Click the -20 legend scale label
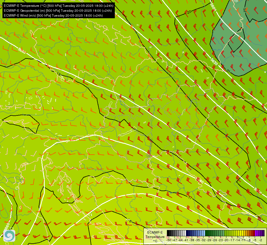 [x=226, y=240]
